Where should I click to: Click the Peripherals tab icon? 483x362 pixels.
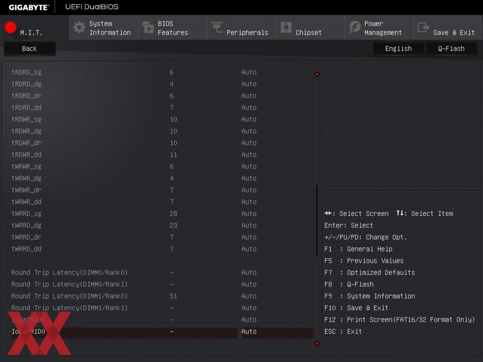click(217, 27)
